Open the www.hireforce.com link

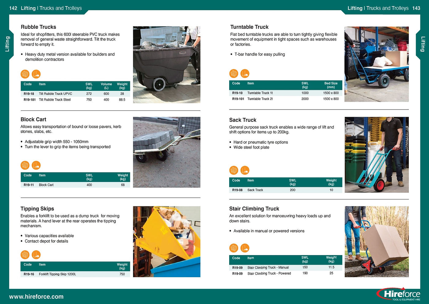(36, 297)
